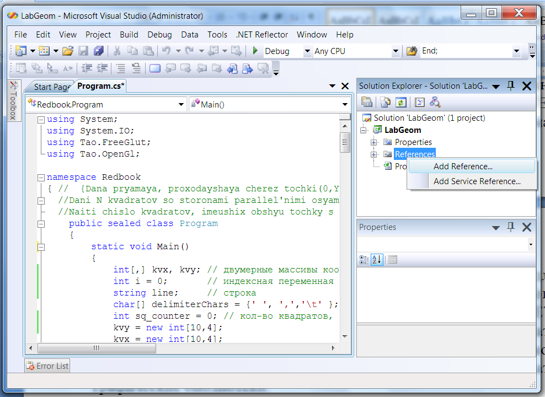Switch to the Start Page tab

[51, 87]
